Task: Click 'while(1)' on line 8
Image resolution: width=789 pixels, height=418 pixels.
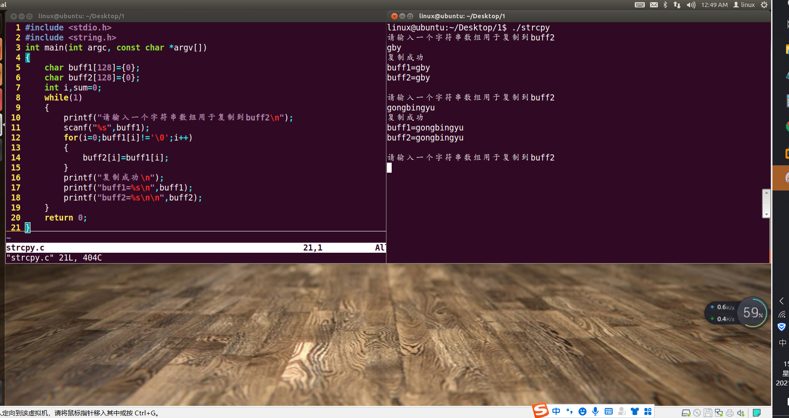Action: 63,97
